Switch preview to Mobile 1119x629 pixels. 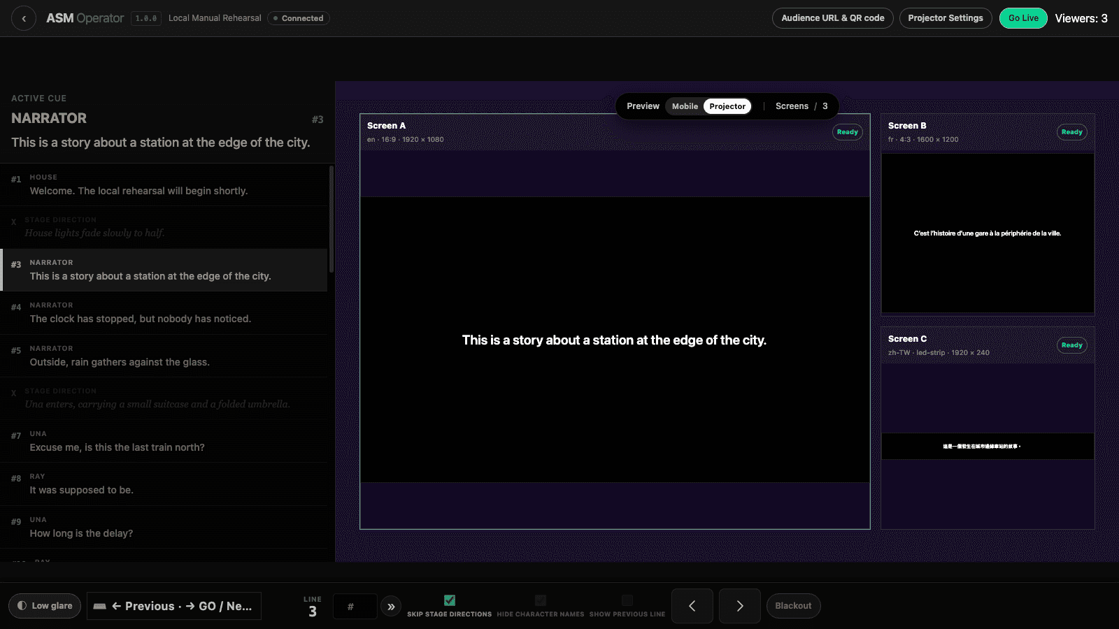[x=685, y=106]
